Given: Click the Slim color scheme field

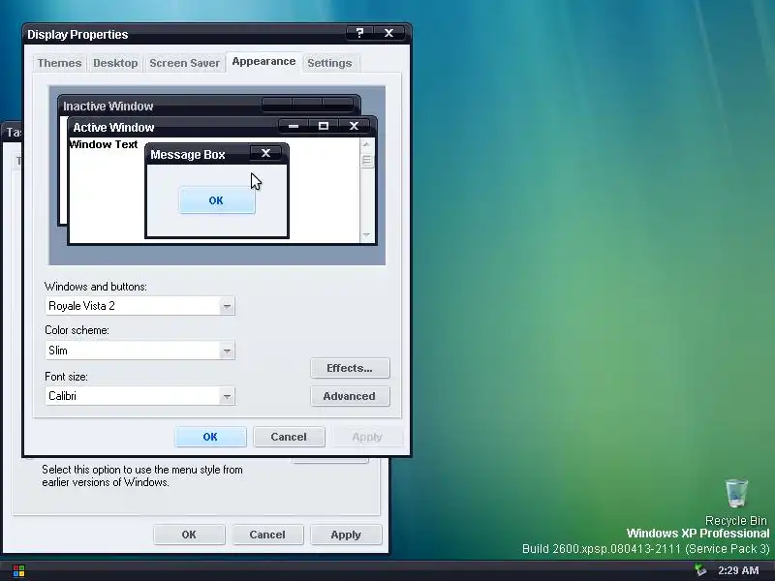Looking at the screenshot, I should [139, 351].
